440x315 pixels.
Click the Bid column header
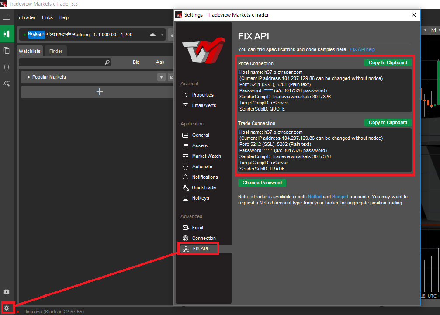point(136,62)
